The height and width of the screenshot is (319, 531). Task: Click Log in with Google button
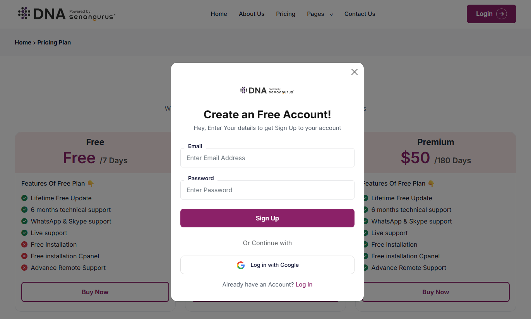[x=267, y=265]
